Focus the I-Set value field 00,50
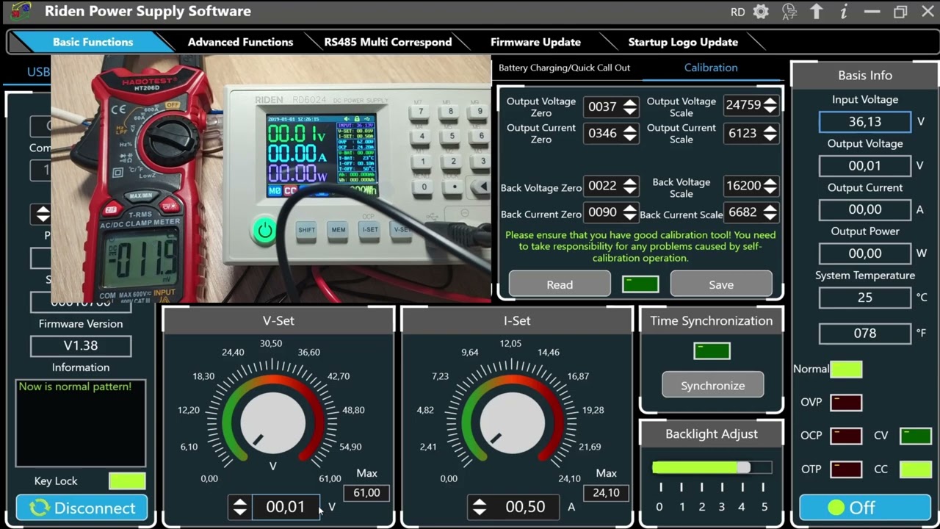This screenshot has height=529, width=940. click(525, 507)
